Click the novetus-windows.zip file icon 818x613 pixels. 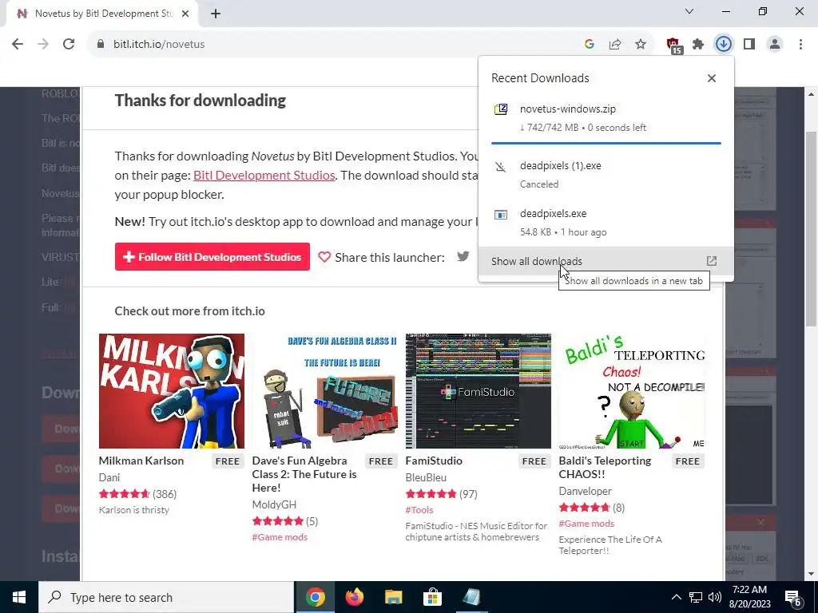coord(501,109)
